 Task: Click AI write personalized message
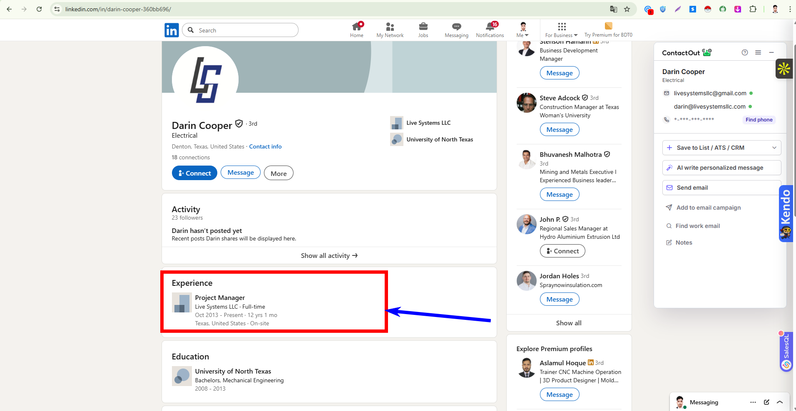(x=721, y=168)
